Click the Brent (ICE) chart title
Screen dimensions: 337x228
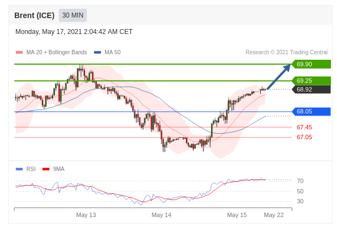(x=34, y=15)
